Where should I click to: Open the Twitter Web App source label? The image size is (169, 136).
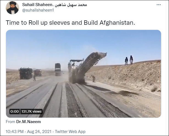[x=70, y=132]
